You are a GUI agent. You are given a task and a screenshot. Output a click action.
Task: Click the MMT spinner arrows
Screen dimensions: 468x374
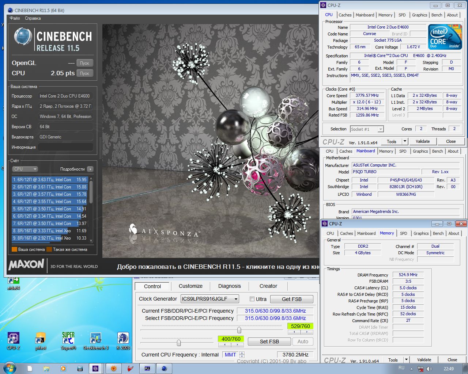242,355
